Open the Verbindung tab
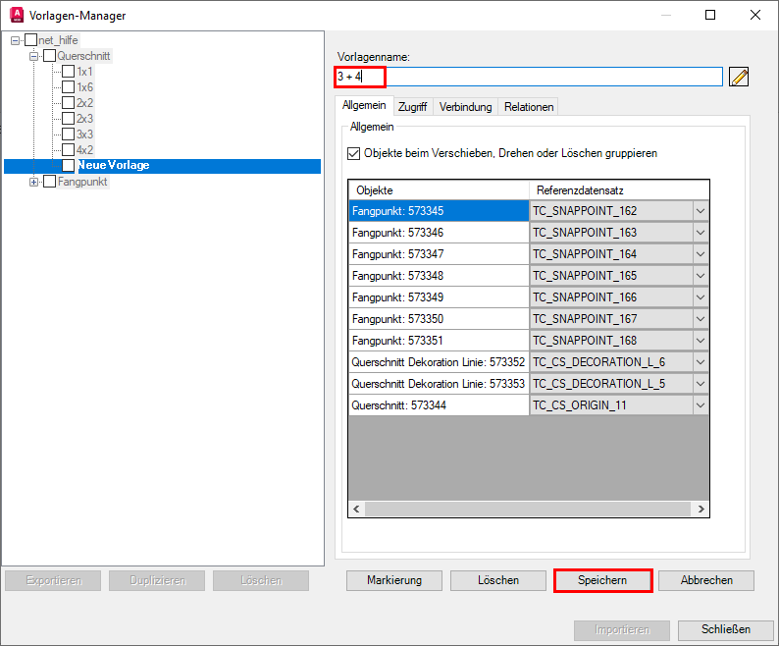The height and width of the screenshot is (646, 779). tap(465, 107)
